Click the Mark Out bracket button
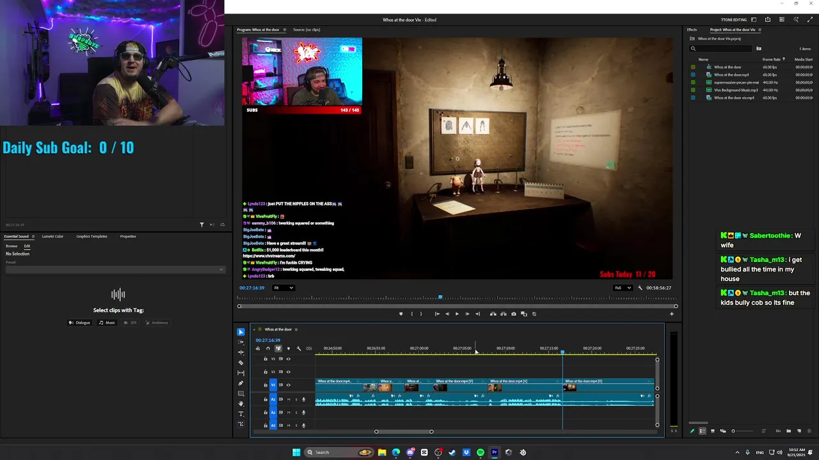This screenshot has width=819, height=460. pos(421,314)
